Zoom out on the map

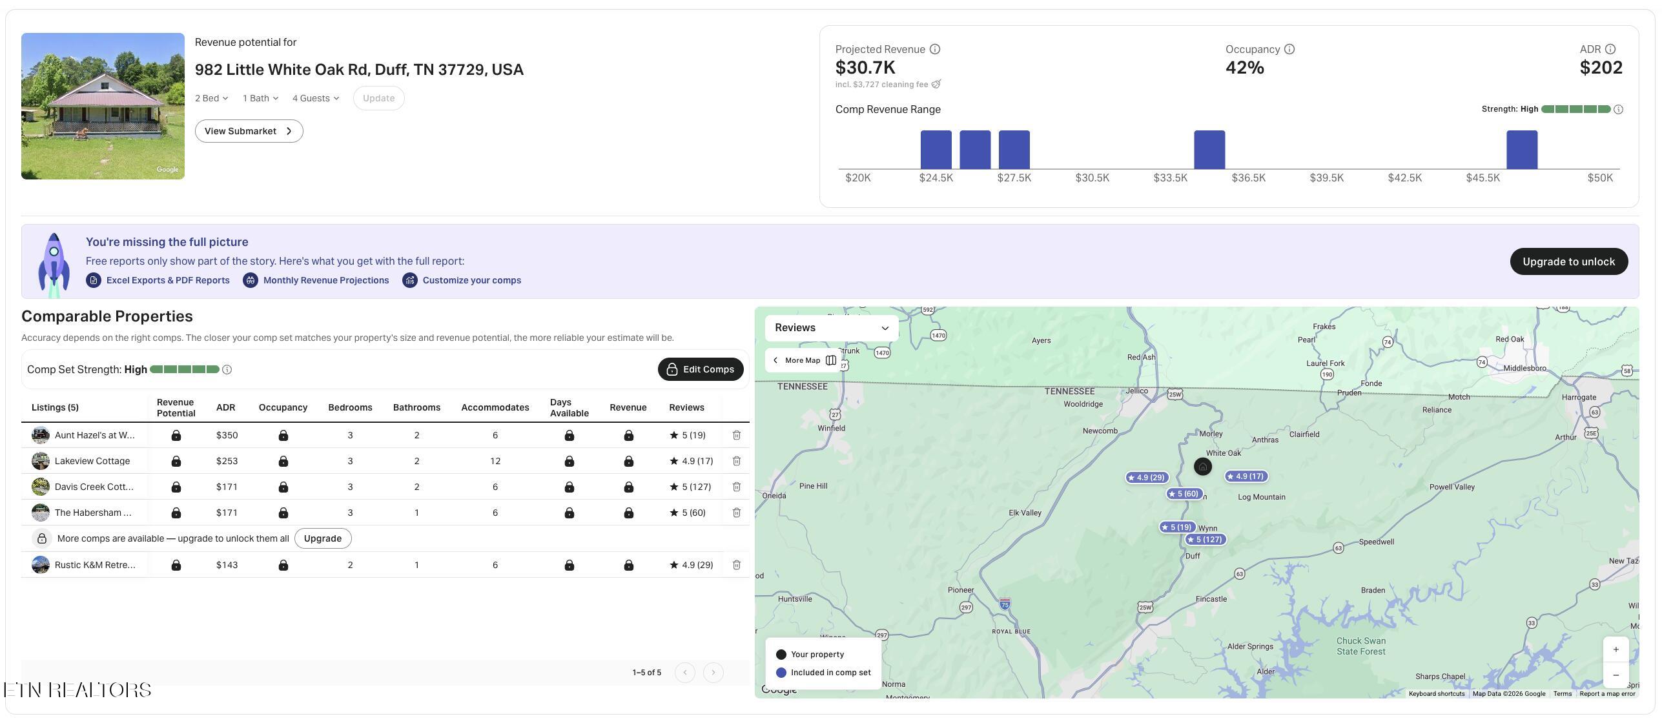coord(1616,675)
